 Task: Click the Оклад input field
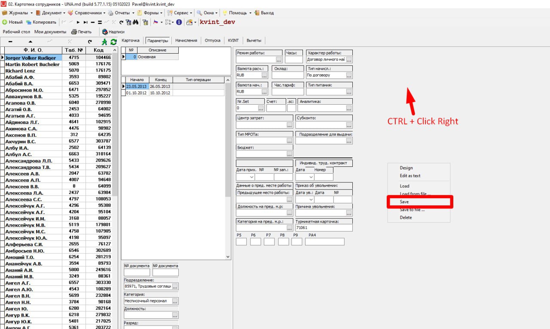coord(288,75)
